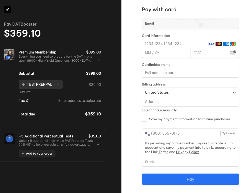The height and width of the screenshot is (193, 248).
Task: Focus the Full name on card field
Action: 190,73
